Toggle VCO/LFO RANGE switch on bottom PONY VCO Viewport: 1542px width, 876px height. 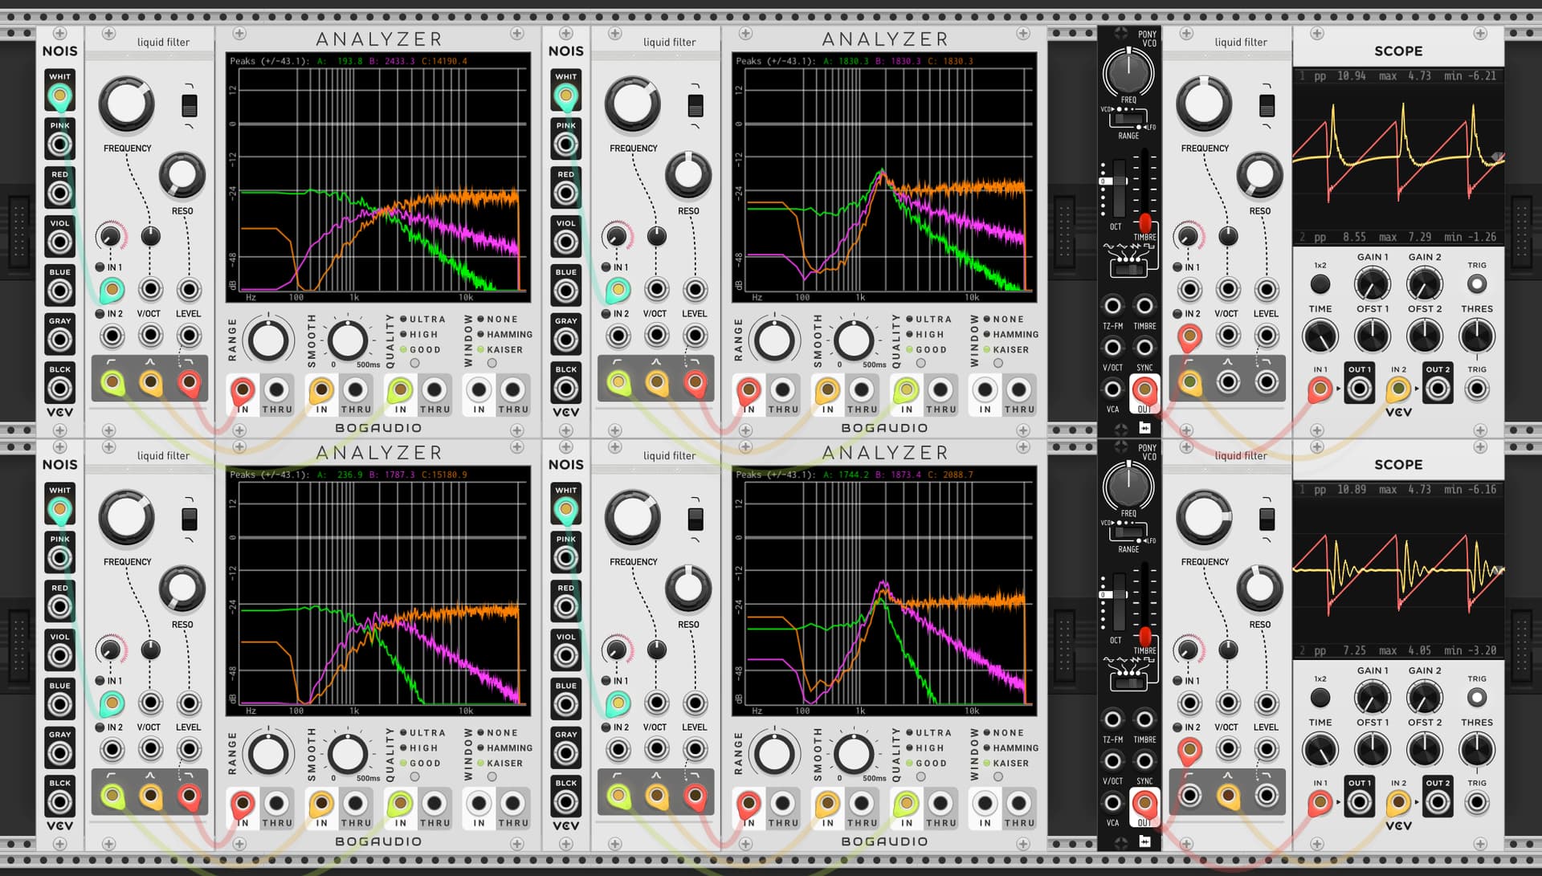coord(1128,532)
